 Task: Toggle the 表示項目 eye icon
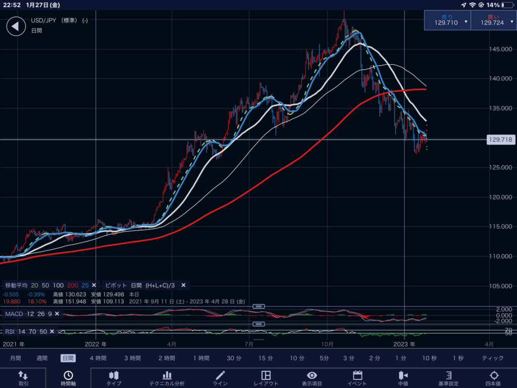click(x=312, y=378)
